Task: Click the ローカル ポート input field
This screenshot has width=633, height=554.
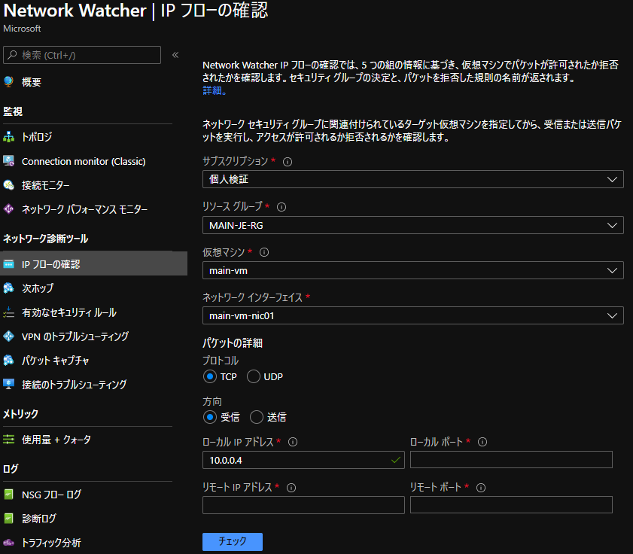Action: tap(511, 460)
